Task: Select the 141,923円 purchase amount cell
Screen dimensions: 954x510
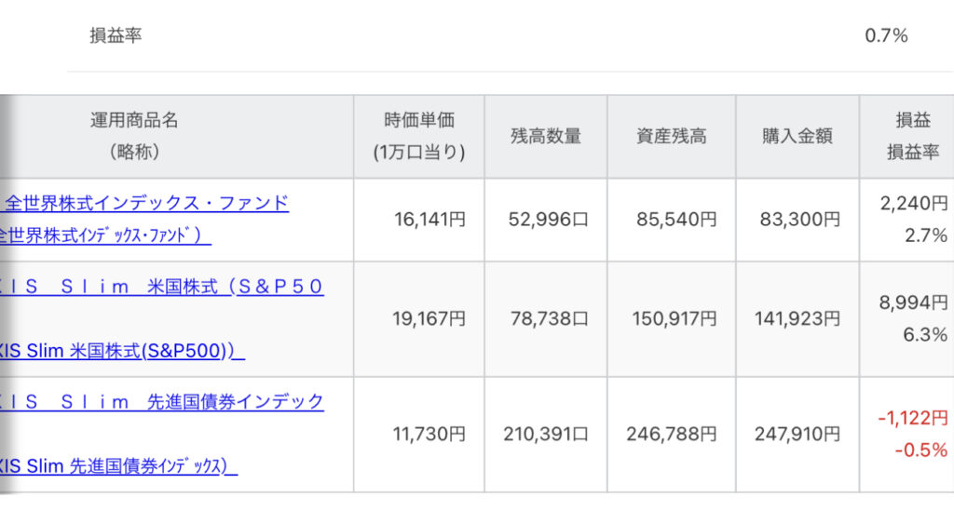Action: pyautogui.click(x=797, y=318)
